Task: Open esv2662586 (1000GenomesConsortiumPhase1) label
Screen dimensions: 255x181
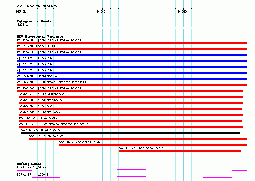Action: (52, 82)
